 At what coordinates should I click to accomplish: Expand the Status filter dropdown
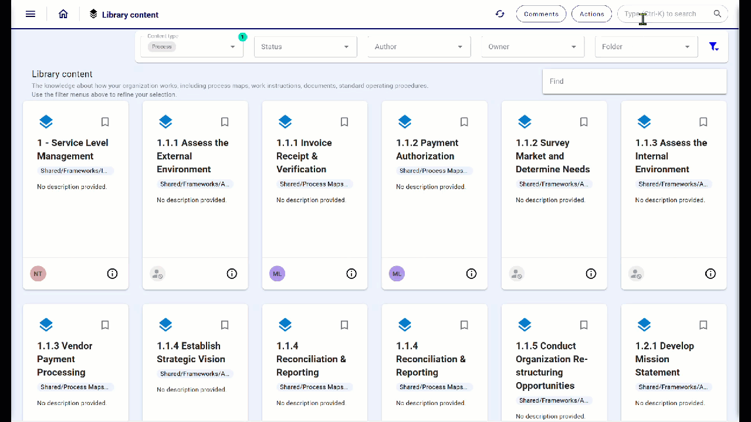coord(305,47)
